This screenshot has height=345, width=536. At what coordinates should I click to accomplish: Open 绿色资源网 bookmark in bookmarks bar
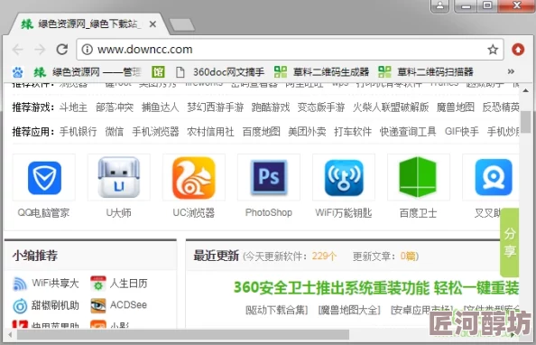88,72
